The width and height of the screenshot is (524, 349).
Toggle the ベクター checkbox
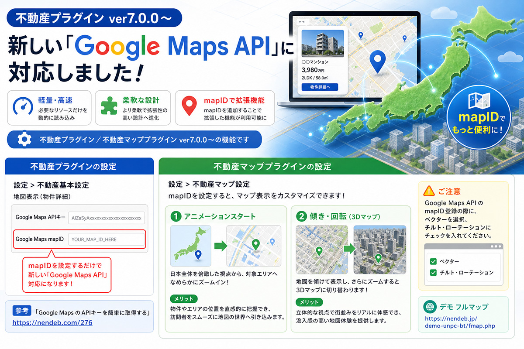[434, 261]
